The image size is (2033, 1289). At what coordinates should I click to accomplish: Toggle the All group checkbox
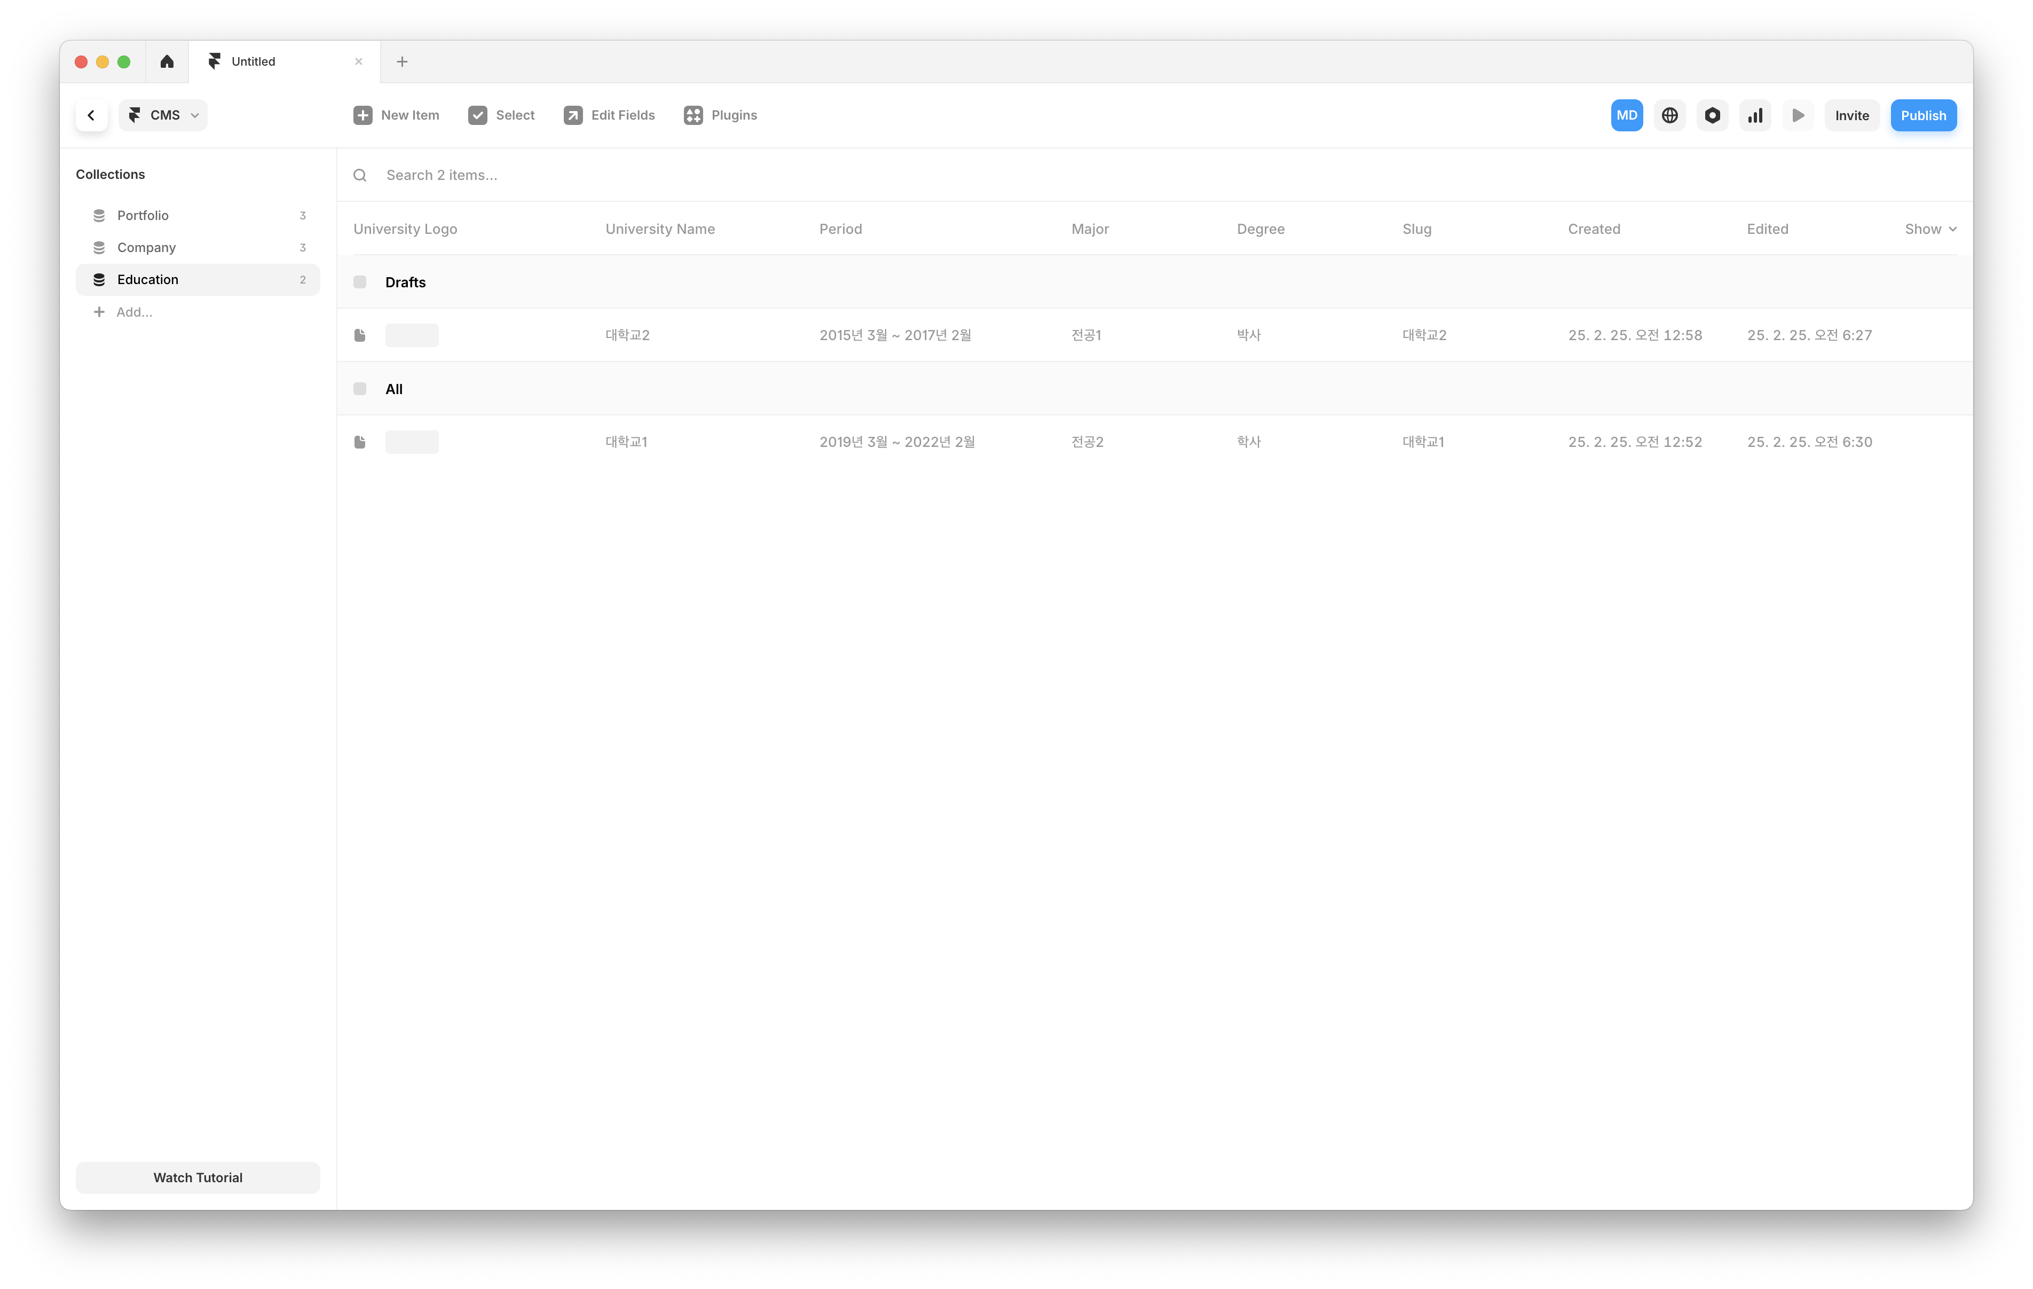tap(360, 389)
